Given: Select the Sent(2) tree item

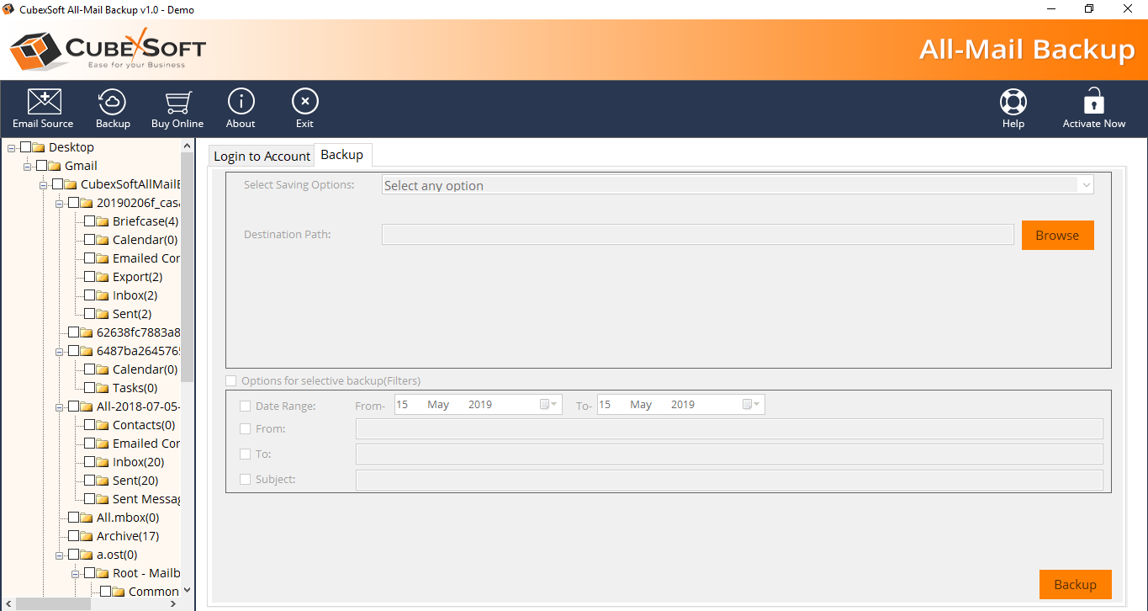Looking at the screenshot, I should click(132, 314).
